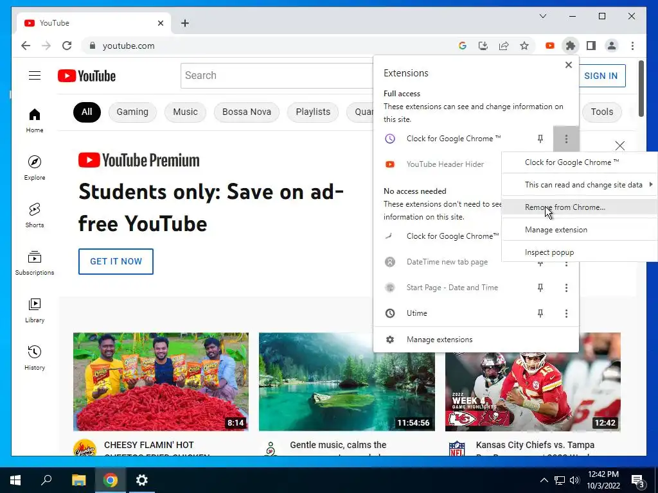The width and height of the screenshot is (658, 493).
Task: Choose Manage extension in context menu
Action: (580, 230)
